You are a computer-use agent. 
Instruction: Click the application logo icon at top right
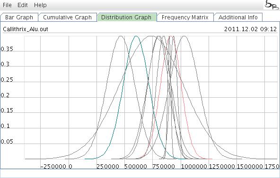point(271,5)
